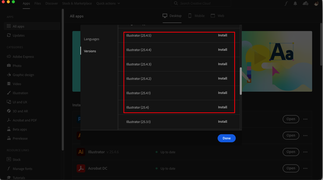
Task: Open options menu for Illustrator
Action: coord(305,152)
